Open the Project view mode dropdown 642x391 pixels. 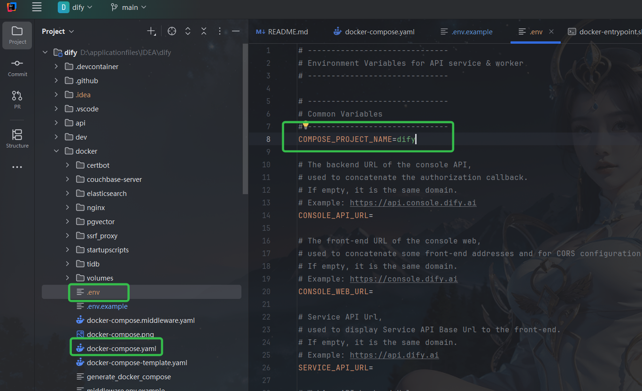coord(58,31)
